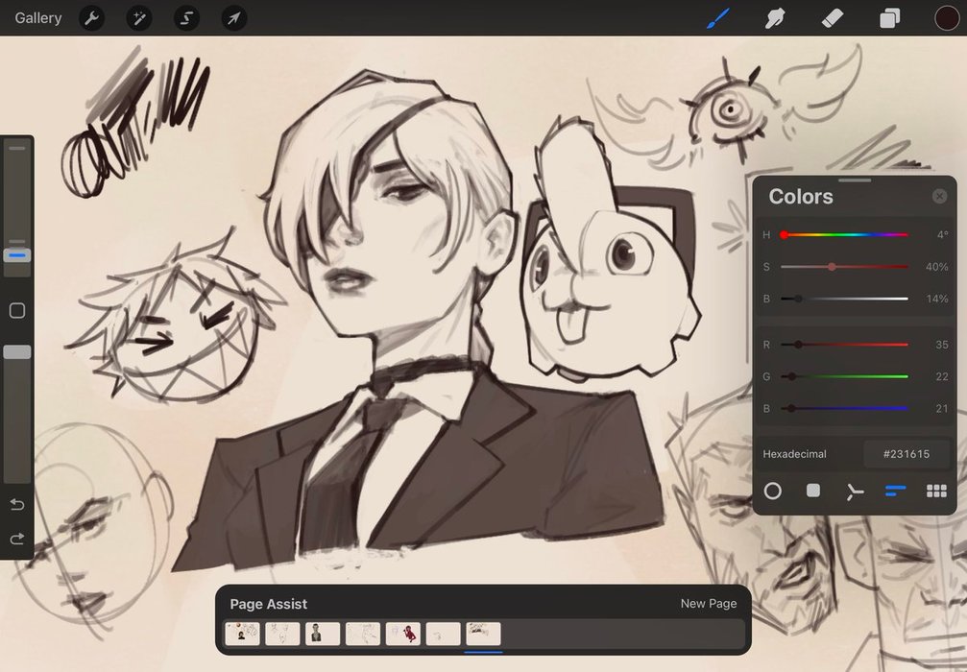Activate the Transform arrow tool
Screen dimensions: 967x672
[233, 18]
